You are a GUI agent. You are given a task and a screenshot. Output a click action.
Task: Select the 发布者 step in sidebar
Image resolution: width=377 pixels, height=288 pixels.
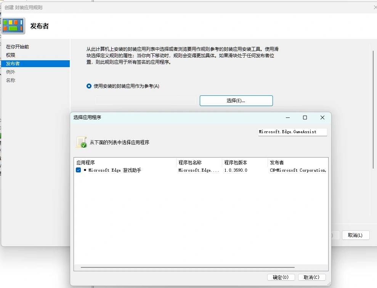(x=13, y=64)
